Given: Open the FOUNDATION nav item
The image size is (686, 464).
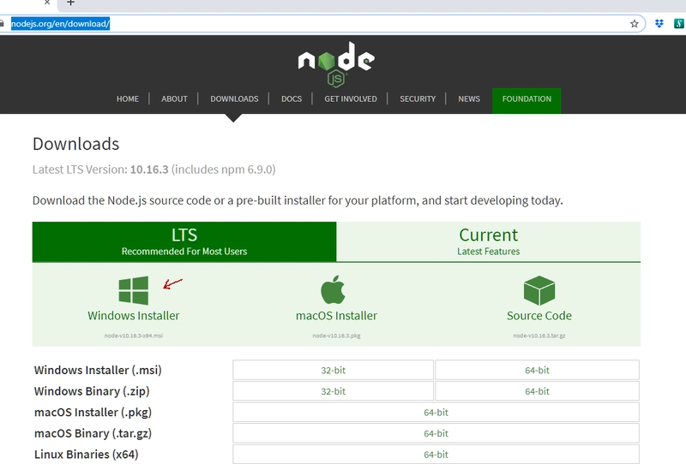Looking at the screenshot, I should [527, 100].
